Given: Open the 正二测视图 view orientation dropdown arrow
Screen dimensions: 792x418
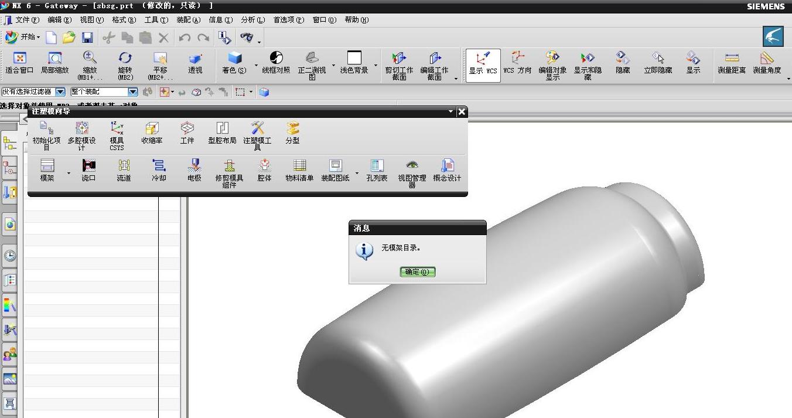Looking at the screenshot, I should (333, 65).
